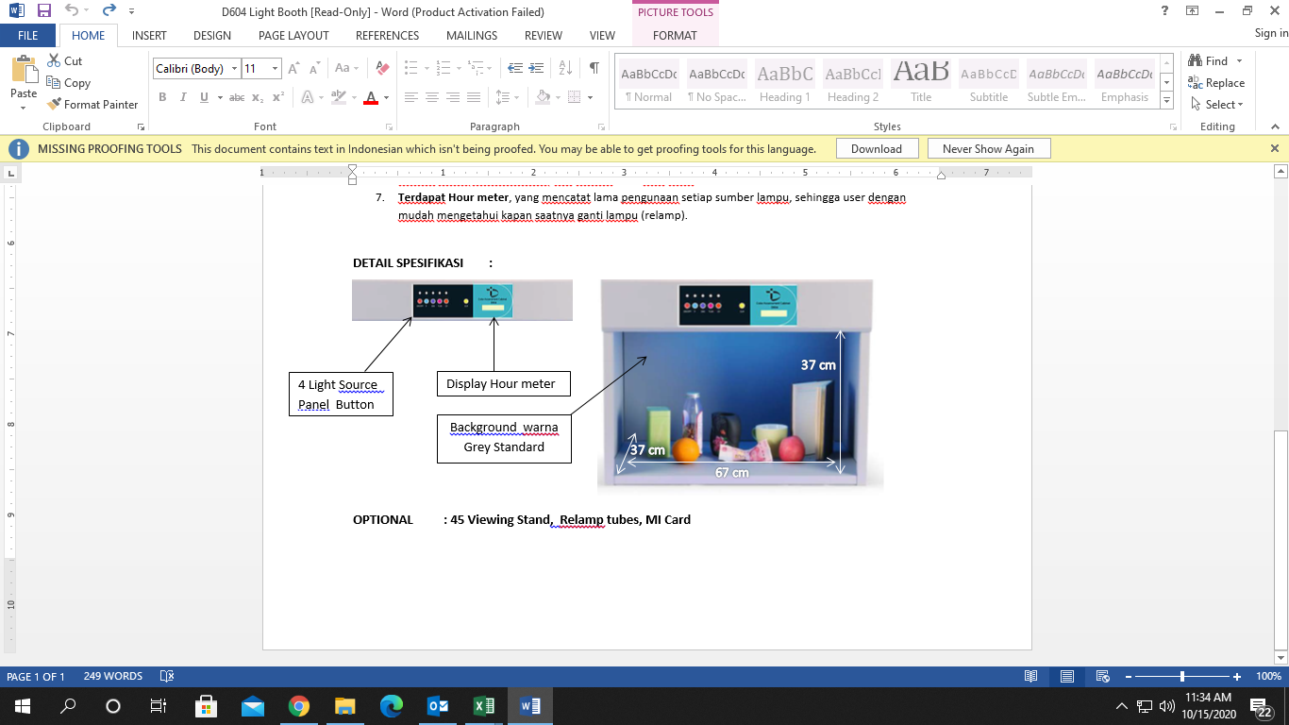The height and width of the screenshot is (725, 1289).
Task: Open the REFERENCES ribbon tab
Action: (x=387, y=36)
